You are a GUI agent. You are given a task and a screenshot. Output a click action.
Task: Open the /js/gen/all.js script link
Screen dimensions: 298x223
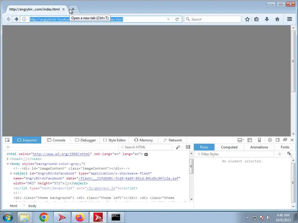(x=101, y=188)
